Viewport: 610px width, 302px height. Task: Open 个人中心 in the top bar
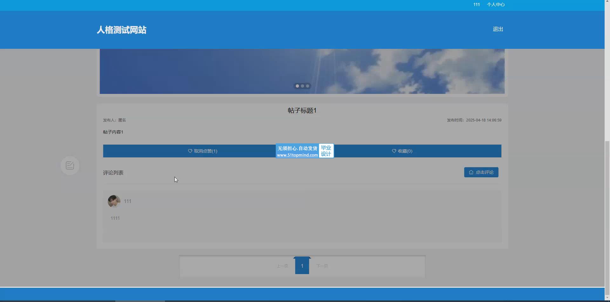click(x=496, y=4)
